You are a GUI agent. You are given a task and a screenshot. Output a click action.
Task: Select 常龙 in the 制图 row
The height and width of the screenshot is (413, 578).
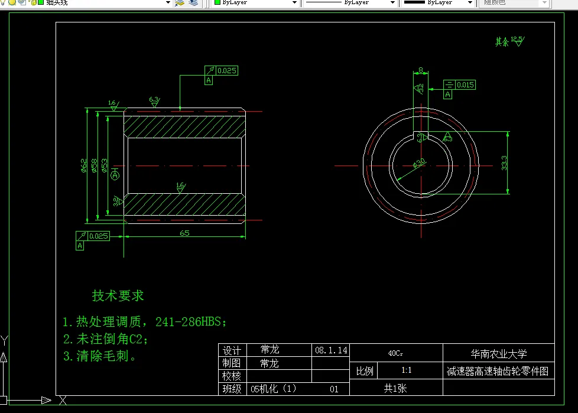pyautogui.click(x=269, y=363)
